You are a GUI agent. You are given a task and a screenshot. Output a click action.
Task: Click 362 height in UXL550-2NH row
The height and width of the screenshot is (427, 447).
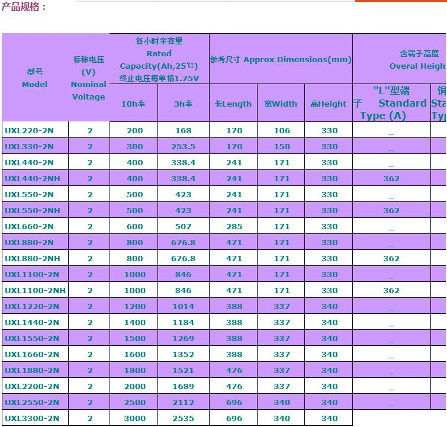pos(391,210)
